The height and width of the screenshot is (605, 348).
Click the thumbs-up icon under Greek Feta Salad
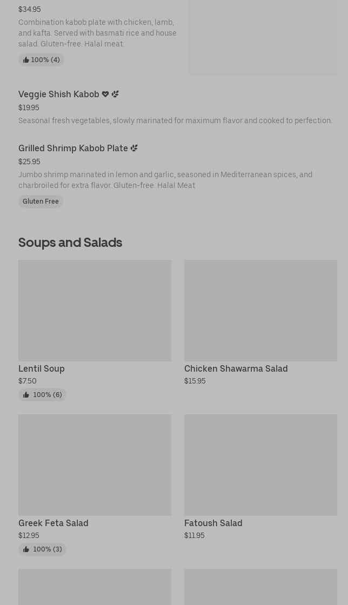[x=26, y=549]
